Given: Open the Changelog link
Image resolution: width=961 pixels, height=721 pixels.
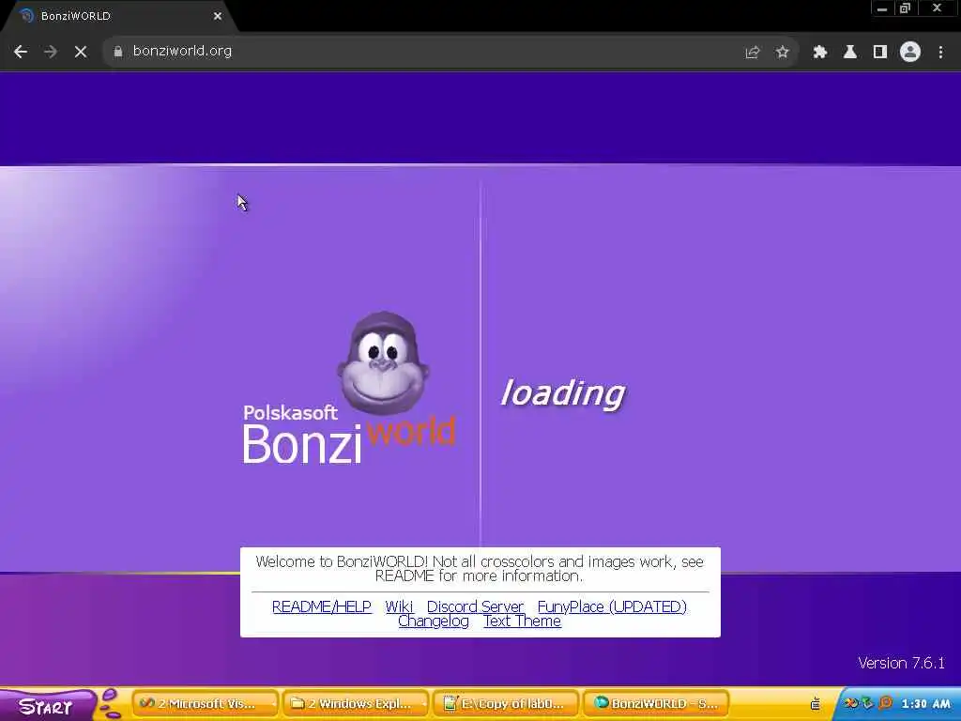Looking at the screenshot, I should (x=434, y=621).
